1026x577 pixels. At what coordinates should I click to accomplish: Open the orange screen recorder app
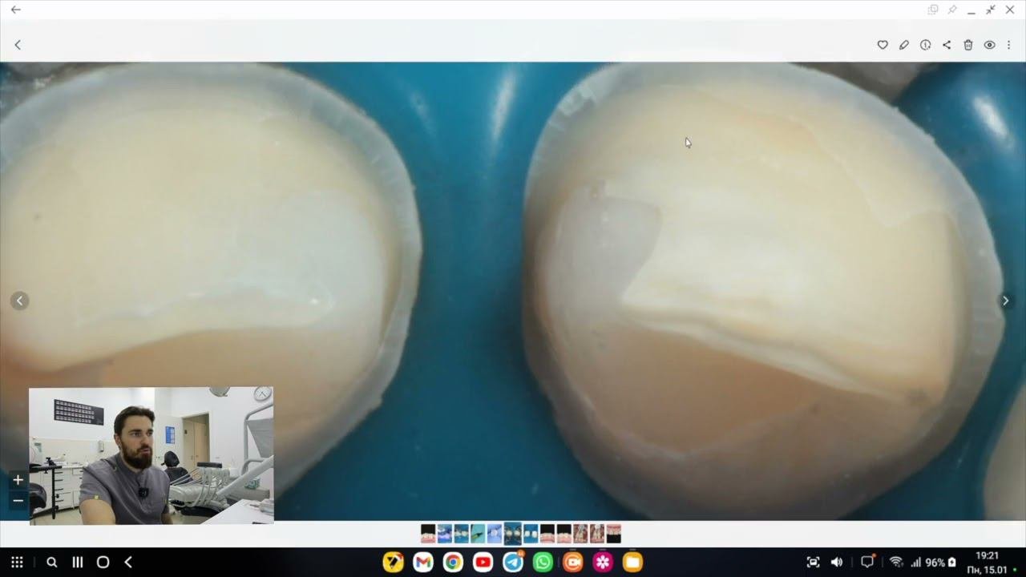(x=572, y=563)
